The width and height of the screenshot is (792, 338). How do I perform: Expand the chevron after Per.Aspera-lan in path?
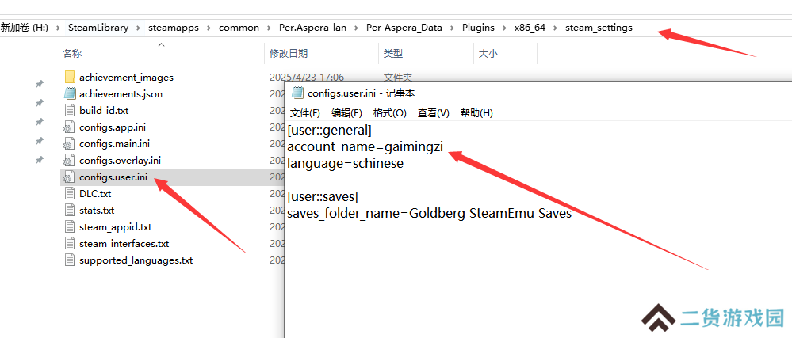click(x=357, y=28)
